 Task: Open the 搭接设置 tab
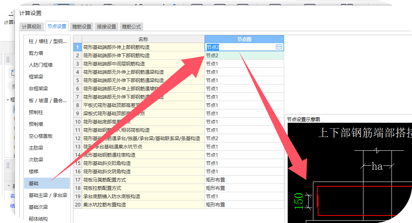click(107, 26)
